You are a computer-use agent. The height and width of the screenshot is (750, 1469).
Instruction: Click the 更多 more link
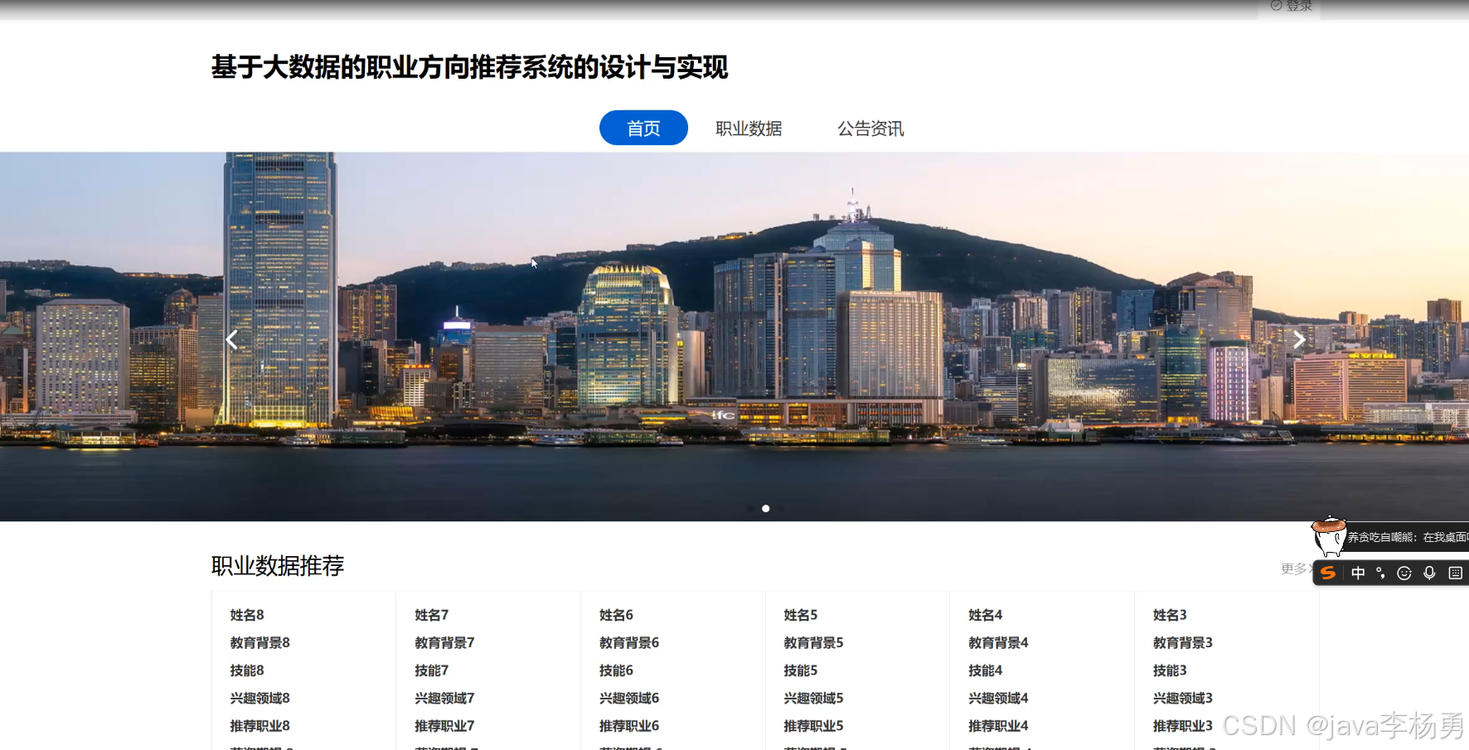point(1296,569)
